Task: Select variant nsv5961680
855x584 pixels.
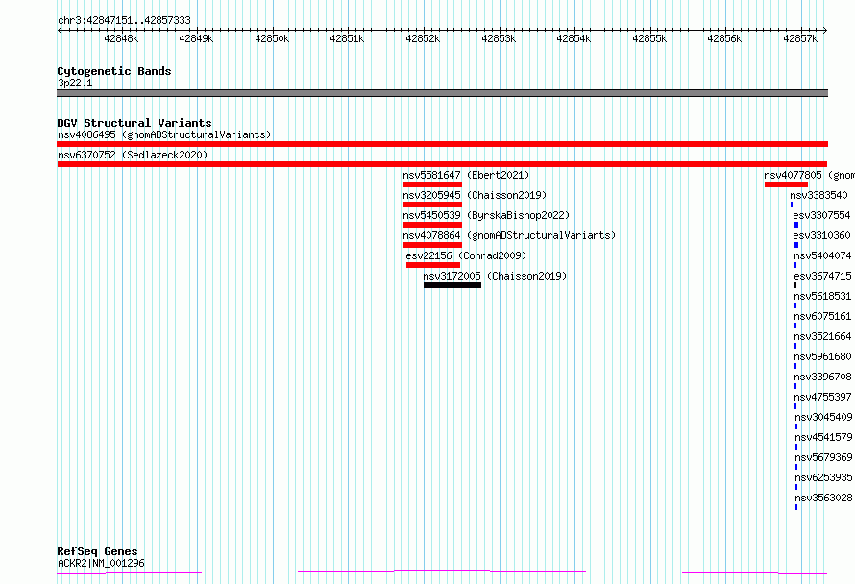Action: pyautogui.click(x=823, y=356)
